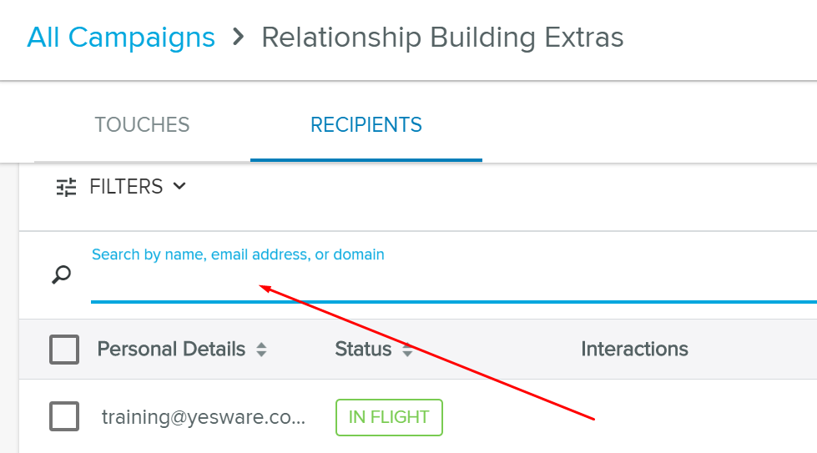Switch to the TOUCHES tab
Screen dimensions: 817x453
pos(142,125)
